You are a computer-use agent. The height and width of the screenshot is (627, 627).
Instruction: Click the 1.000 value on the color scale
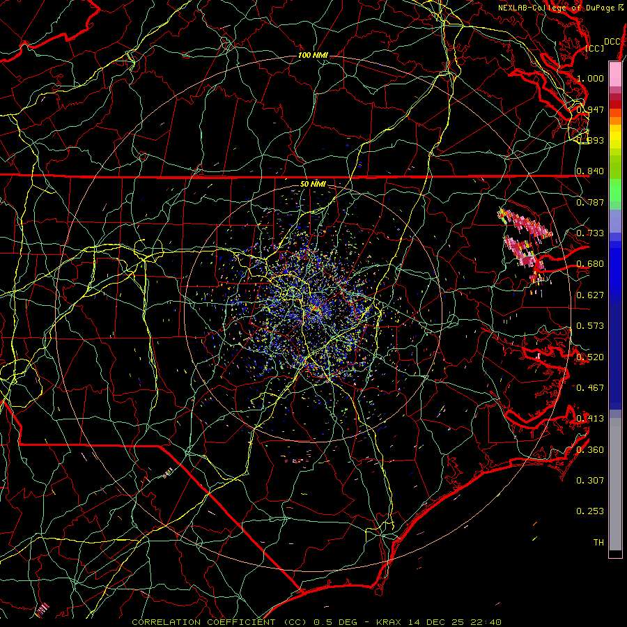tap(590, 78)
